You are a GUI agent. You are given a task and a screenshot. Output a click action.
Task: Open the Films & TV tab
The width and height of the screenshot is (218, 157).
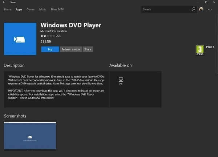click(57, 9)
